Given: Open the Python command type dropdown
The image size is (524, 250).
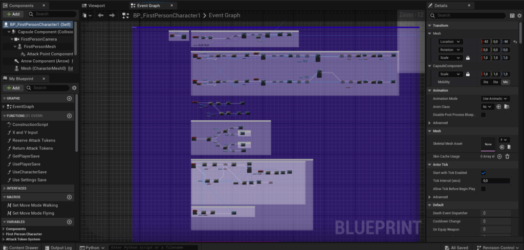Looking at the screenshot, I should coord(92,247).
